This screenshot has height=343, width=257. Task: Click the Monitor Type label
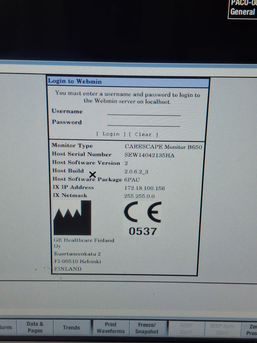[x=72, y=146]
